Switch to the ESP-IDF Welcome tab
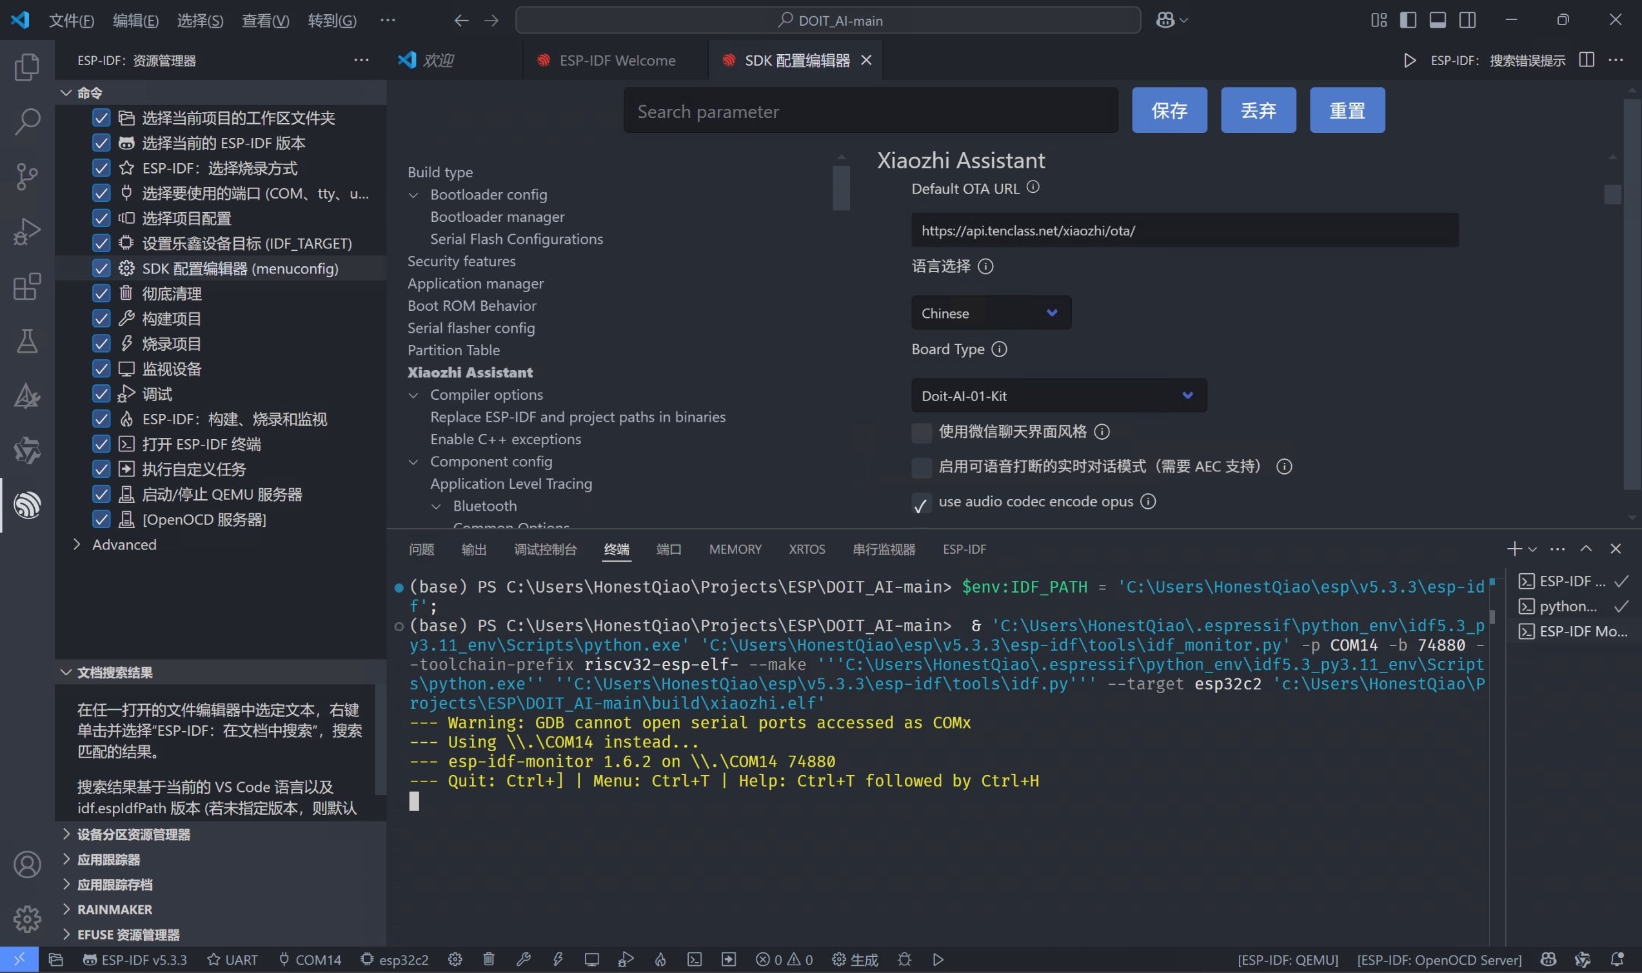 pyautogui.click(x=617, y=61)
